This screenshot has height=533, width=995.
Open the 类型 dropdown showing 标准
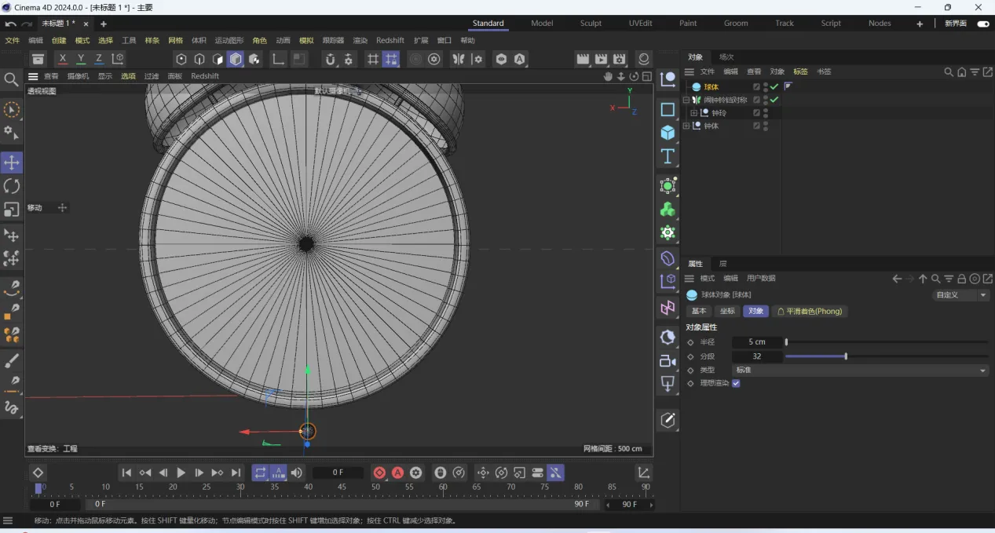click(x=860, y=370)
